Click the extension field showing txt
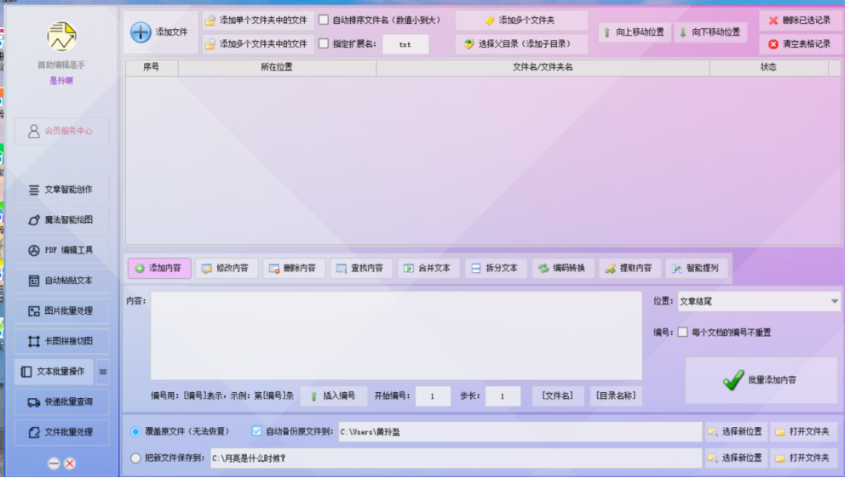The image size is (845, 478). [x=405, y=44]
